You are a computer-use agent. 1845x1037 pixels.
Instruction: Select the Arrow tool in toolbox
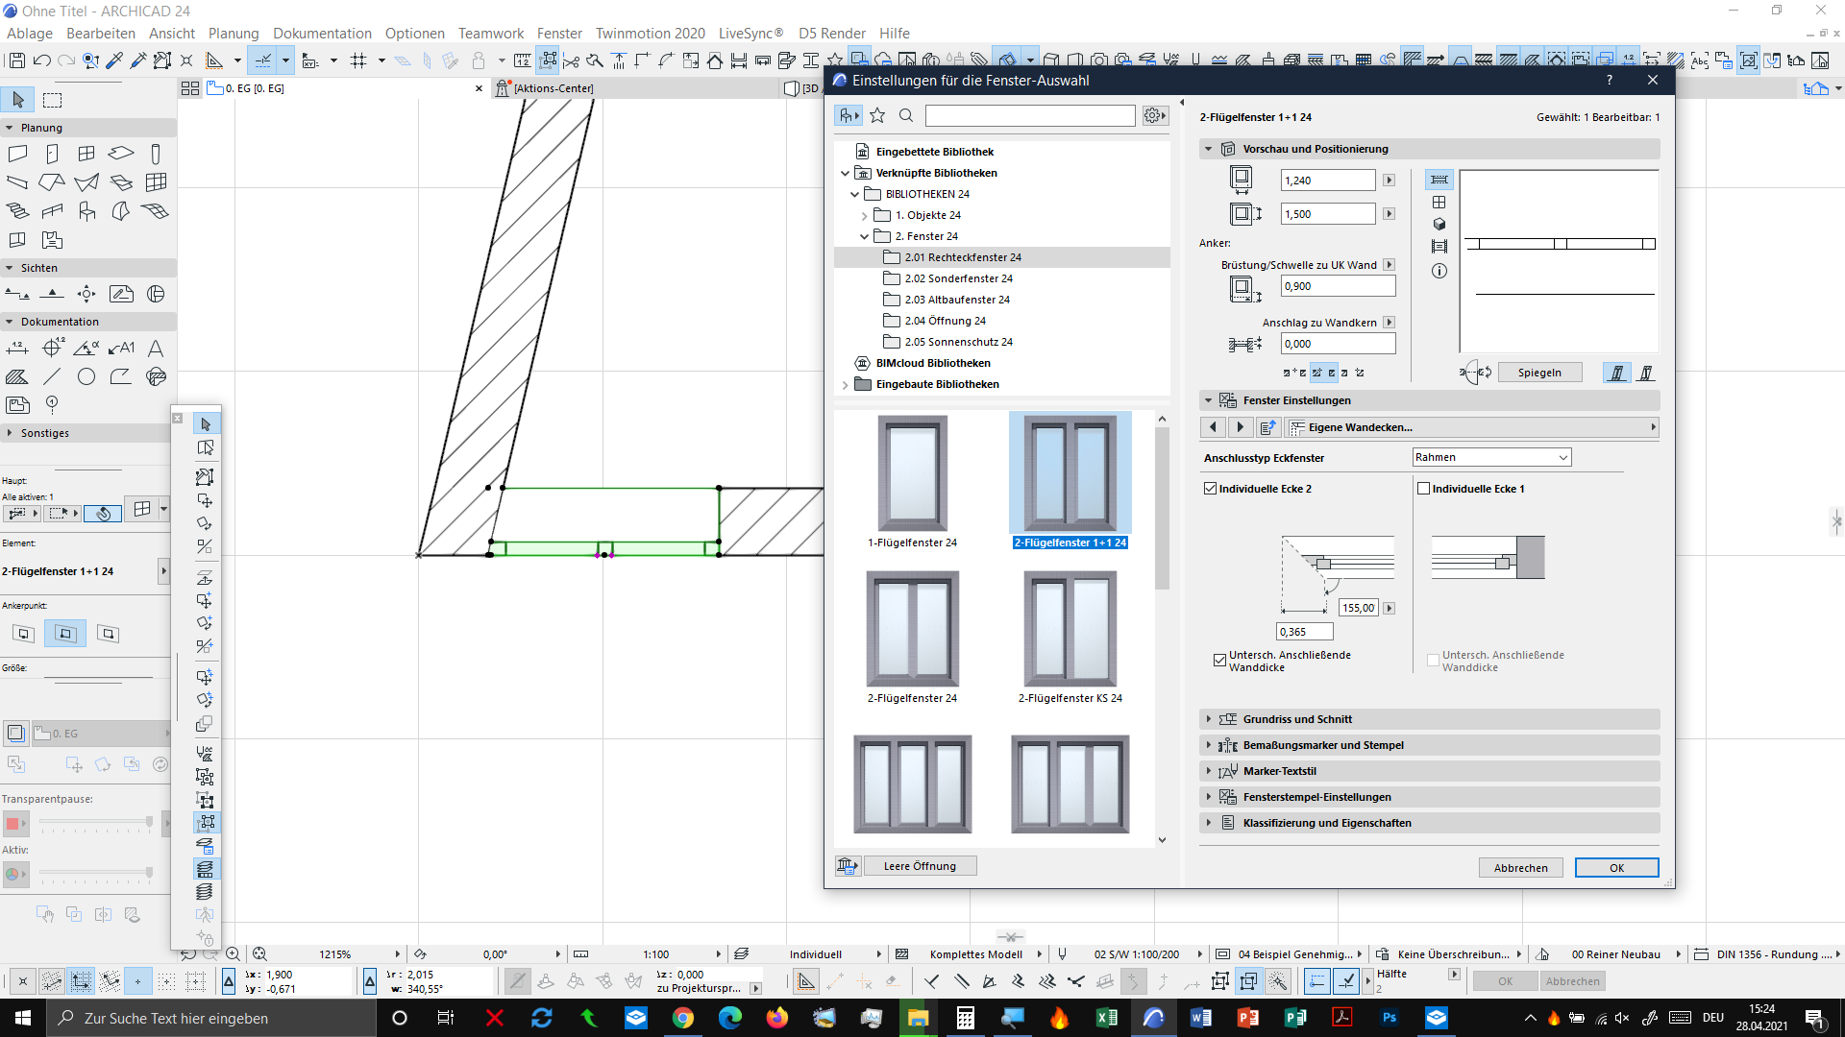coord(18,100)
